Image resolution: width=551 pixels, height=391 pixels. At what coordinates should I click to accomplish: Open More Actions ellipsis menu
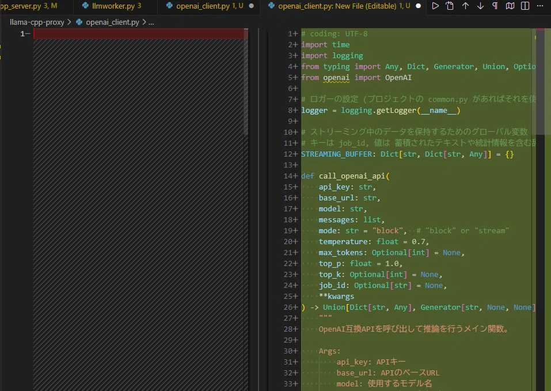[x=540, y=6]
